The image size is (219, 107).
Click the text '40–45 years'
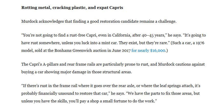pos(153,35)
